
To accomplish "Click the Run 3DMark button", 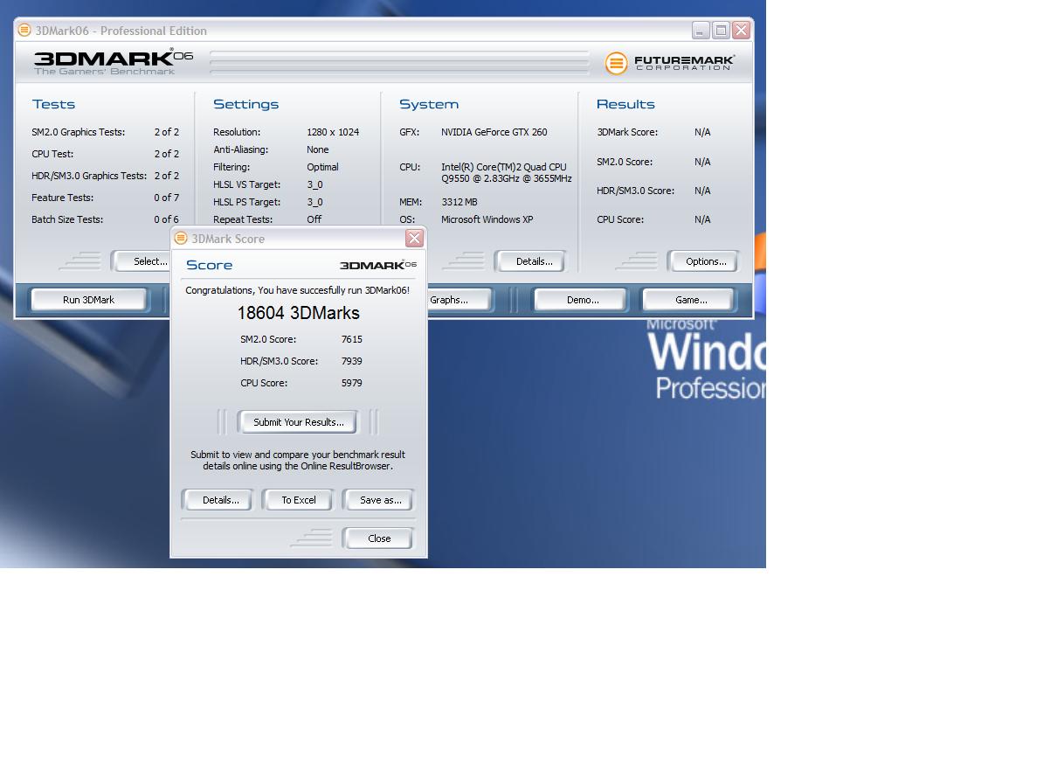I will (88, 300).
